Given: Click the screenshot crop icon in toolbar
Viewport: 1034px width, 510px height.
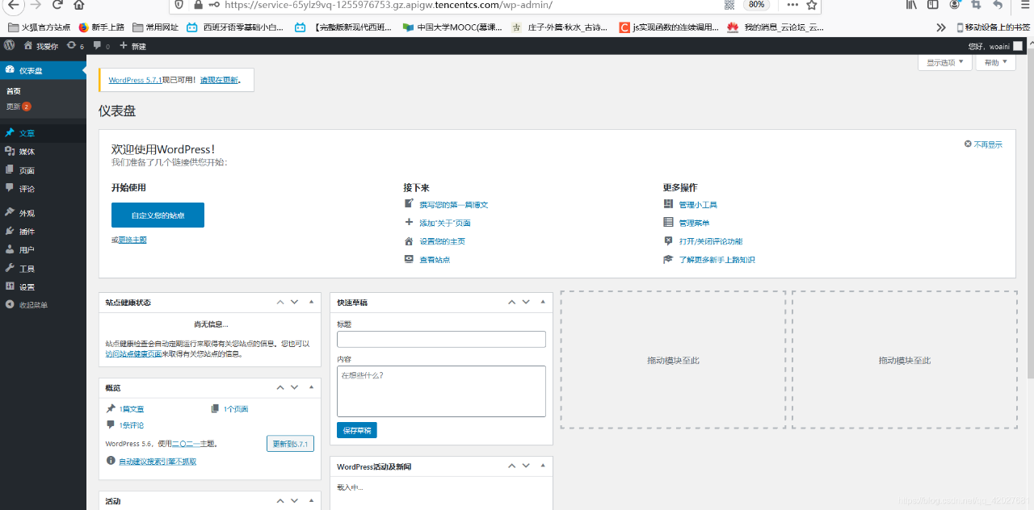Looking at the screenshot, I should point(977,5).
